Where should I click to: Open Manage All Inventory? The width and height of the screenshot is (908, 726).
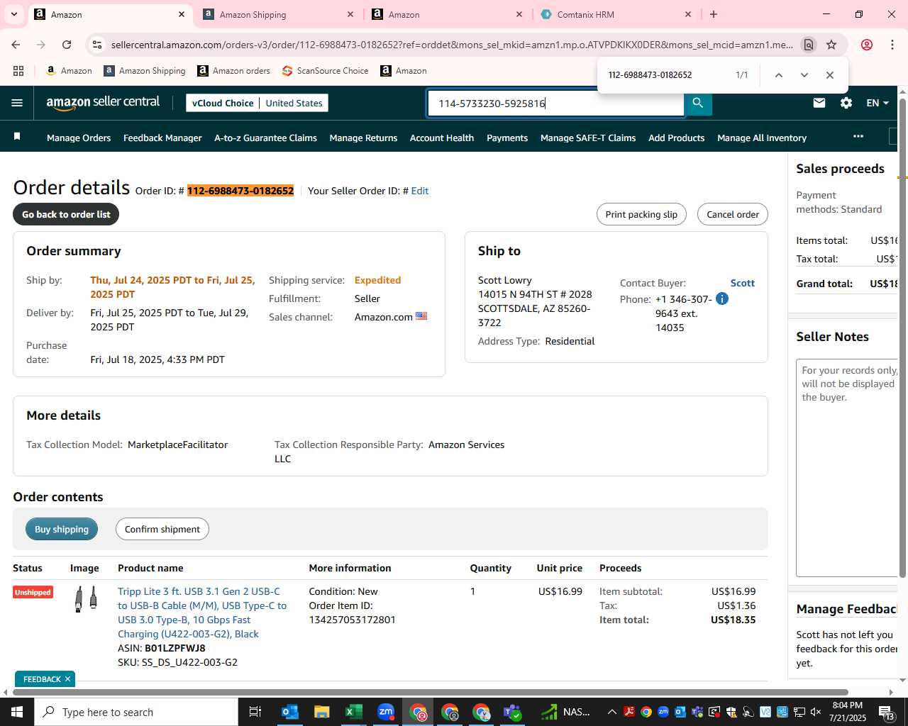(762, 138)
